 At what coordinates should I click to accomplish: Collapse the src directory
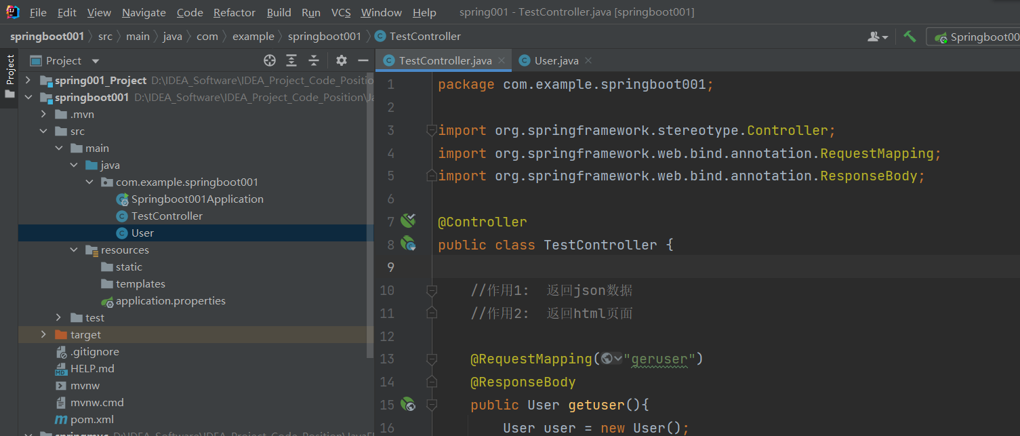pyautogui.click(x=43, y=131)
